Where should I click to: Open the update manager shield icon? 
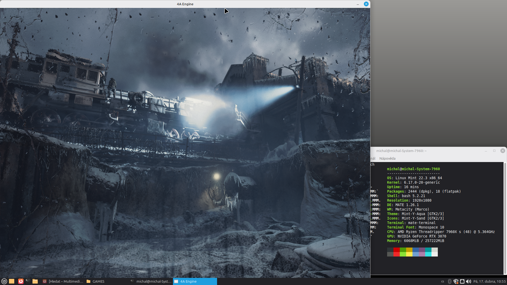(x=456, y=281)
